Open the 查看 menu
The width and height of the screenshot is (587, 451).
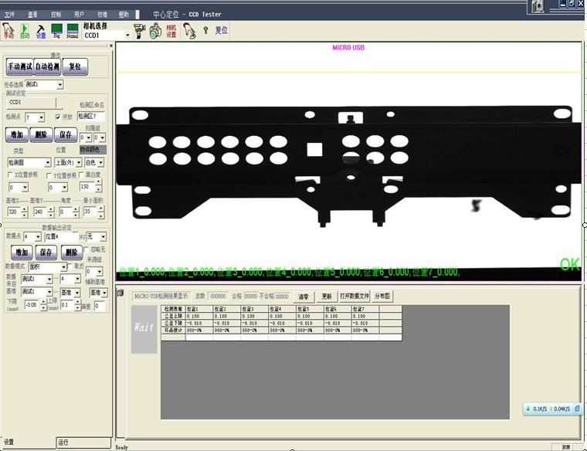pyautogui.click(x=32, y=14)
